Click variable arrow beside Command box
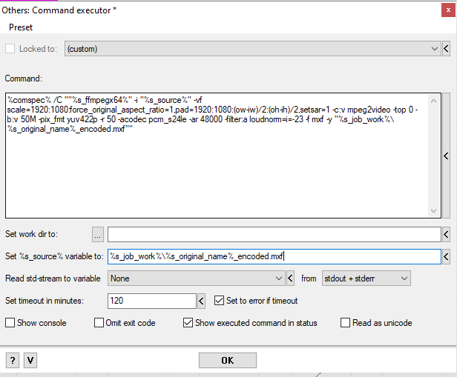The image size is (457, 377). pos(446,156)
